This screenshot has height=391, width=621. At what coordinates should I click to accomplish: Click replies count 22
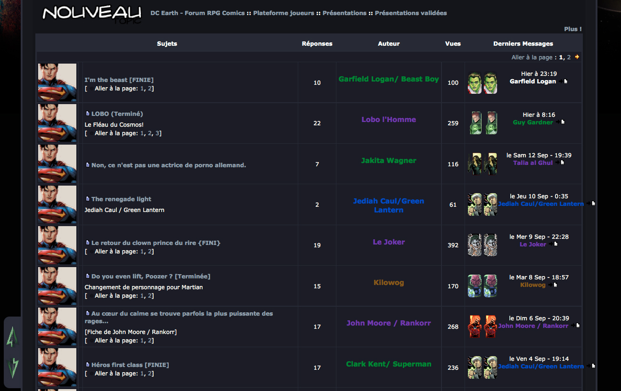pos(317,123)
